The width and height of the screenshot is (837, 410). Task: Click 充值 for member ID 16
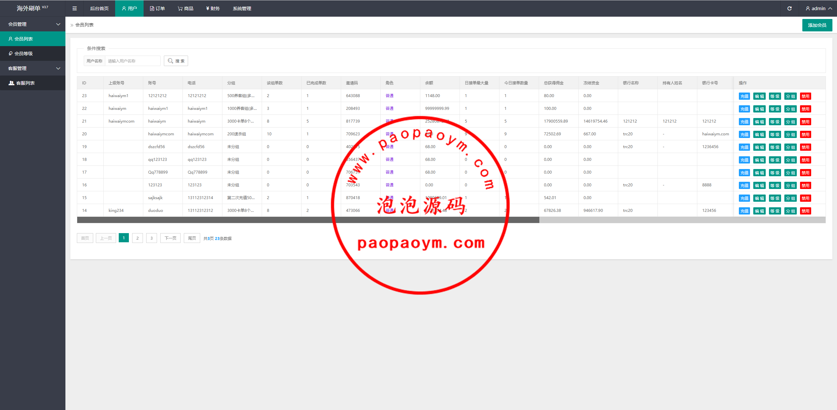[744, 185]
